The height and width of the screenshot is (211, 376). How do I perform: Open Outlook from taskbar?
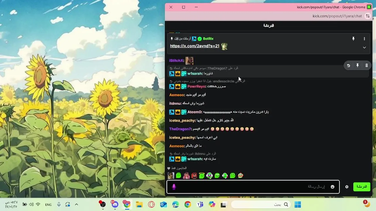tap(163, 205)
